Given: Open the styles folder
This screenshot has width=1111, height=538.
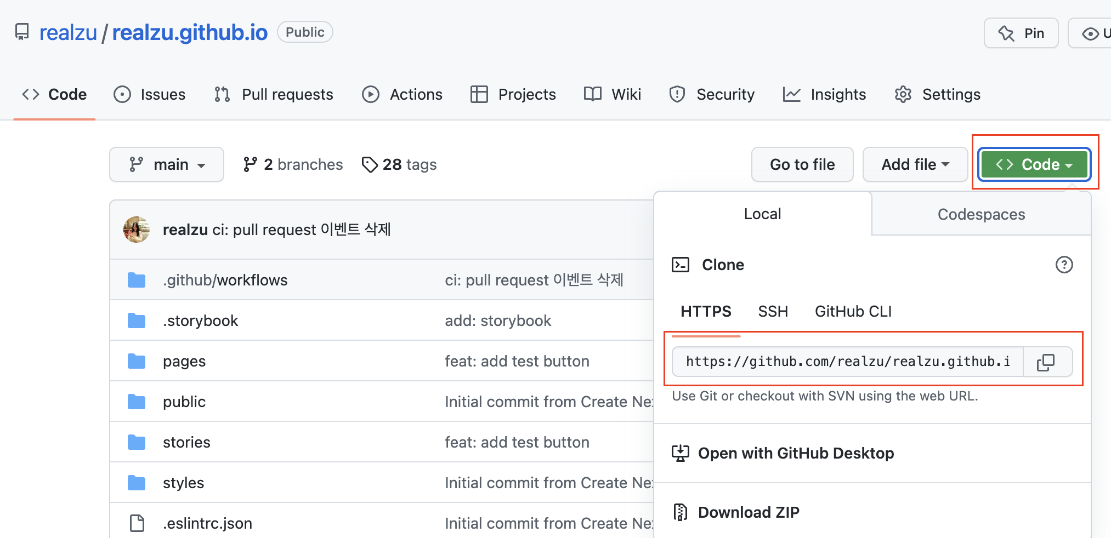Looking at the screenshot, I should click(x=183, y=483).
